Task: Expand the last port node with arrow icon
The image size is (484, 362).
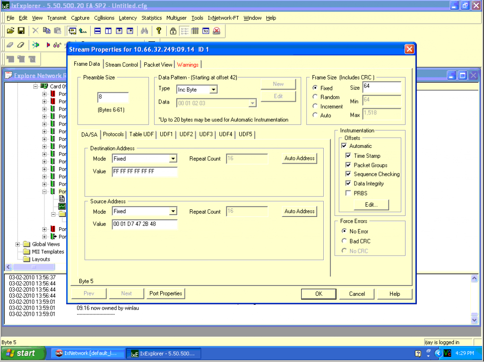Action: [x=44, y=237]
